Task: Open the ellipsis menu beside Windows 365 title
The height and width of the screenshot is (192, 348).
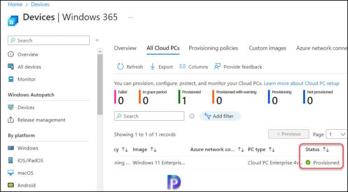Action: (130, 17)
